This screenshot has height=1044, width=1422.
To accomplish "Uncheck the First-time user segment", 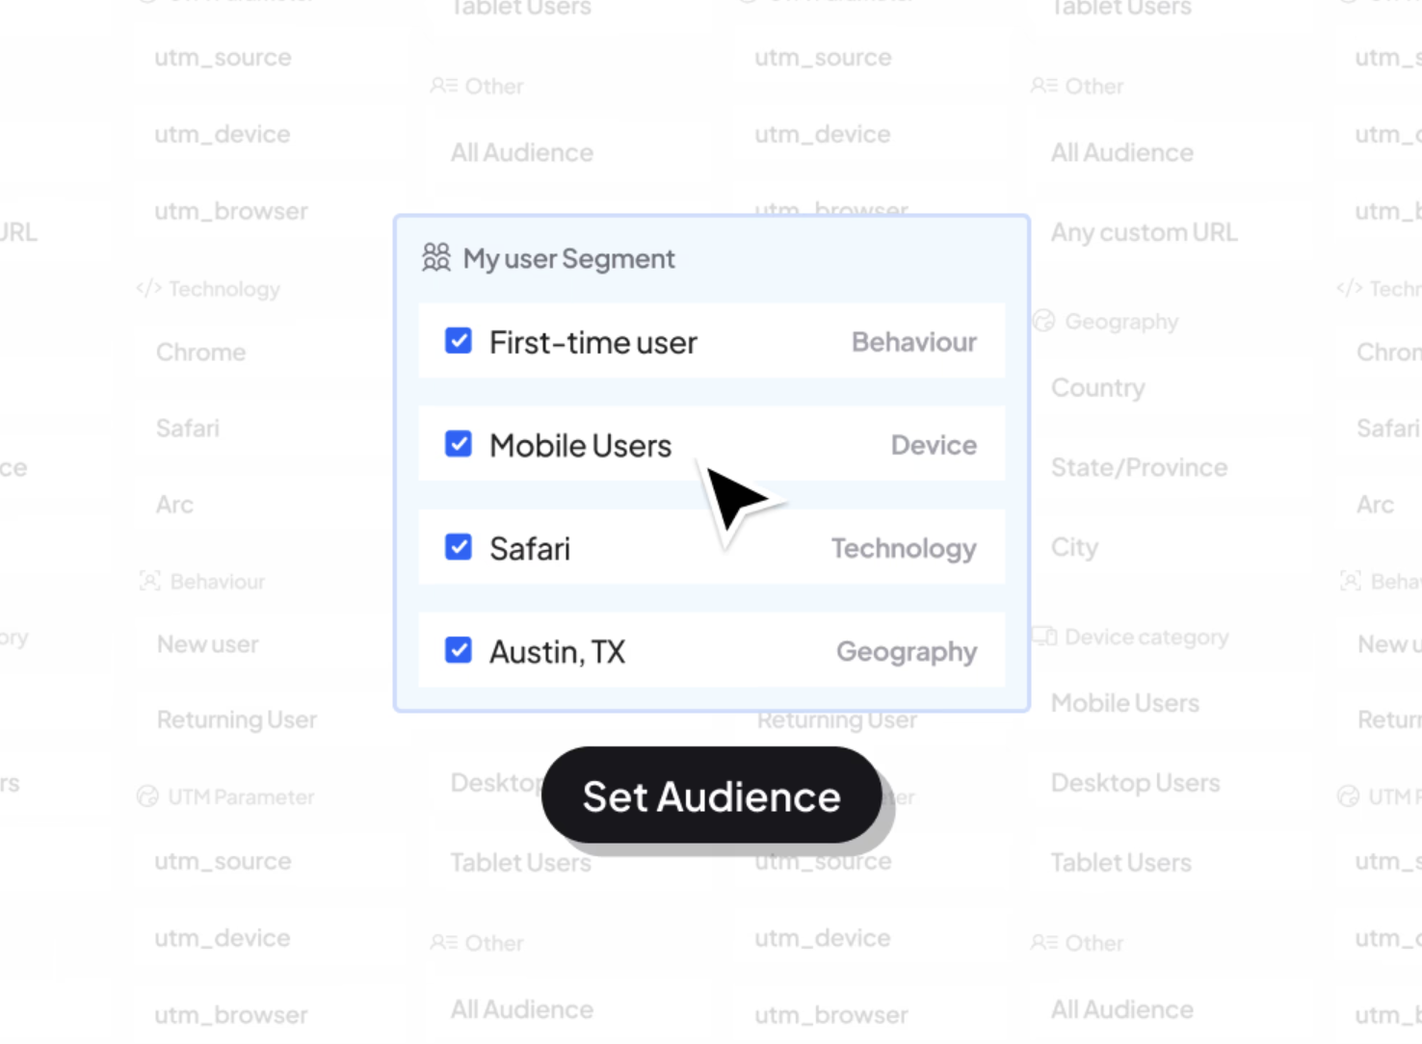I will pyautogui.click(x=458, y=342).
